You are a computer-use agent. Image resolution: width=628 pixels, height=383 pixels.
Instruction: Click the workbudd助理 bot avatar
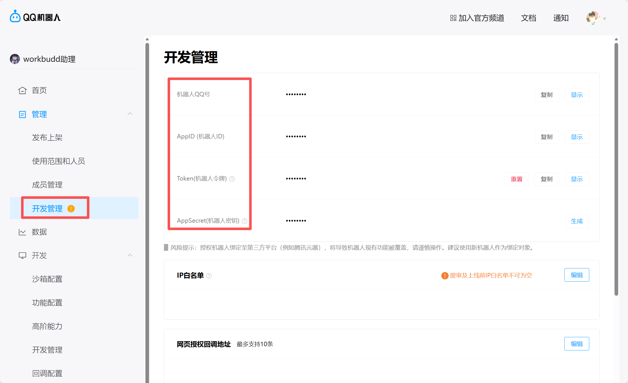coord(15,59)
